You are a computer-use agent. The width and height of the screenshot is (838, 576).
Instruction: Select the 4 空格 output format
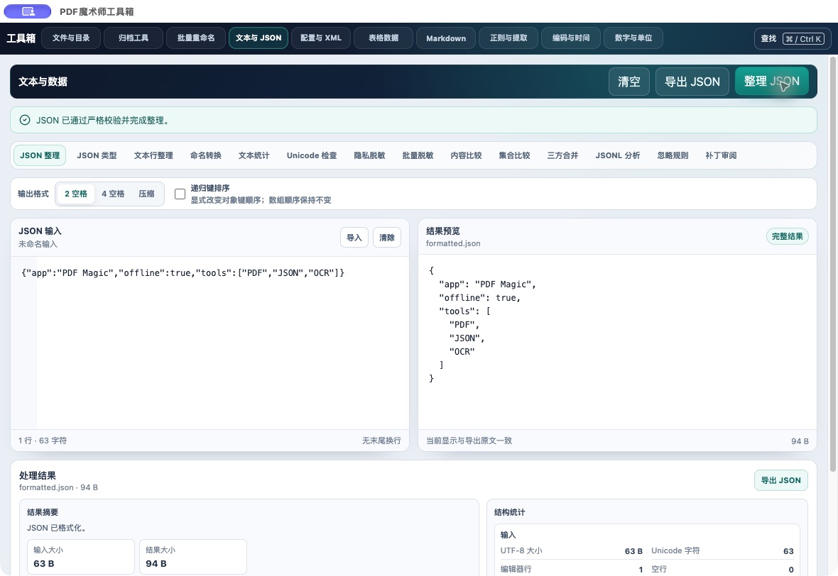pyautogui.click(x=113, y=194)
